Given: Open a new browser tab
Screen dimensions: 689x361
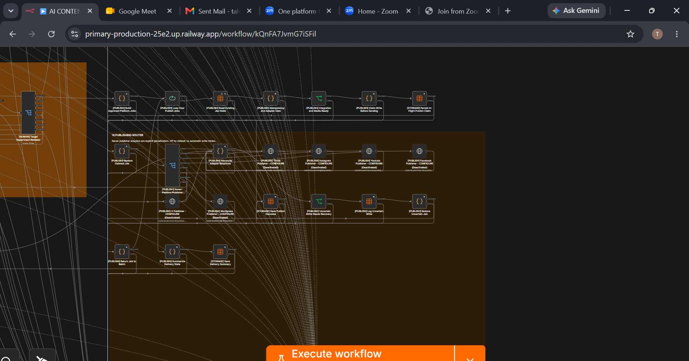Looking at the screenshot, I should click(x=508, y=11).
